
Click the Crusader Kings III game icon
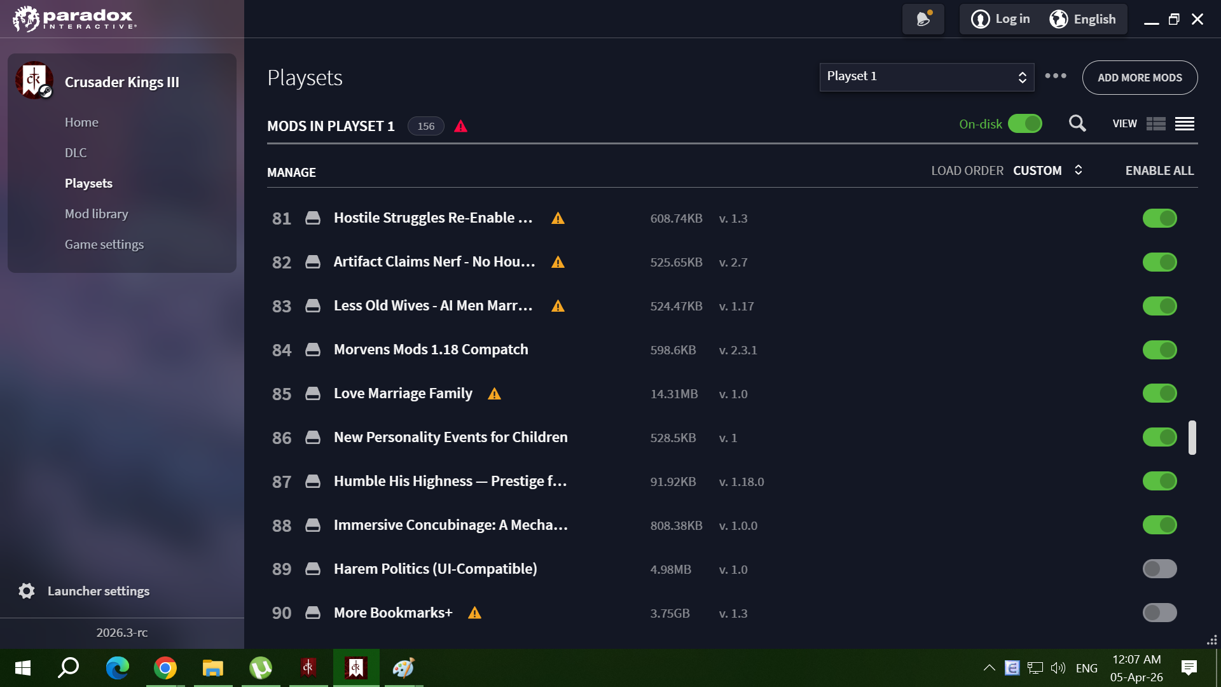tap(34, 81)
